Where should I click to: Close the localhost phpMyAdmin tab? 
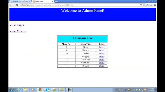coord(30,2)
